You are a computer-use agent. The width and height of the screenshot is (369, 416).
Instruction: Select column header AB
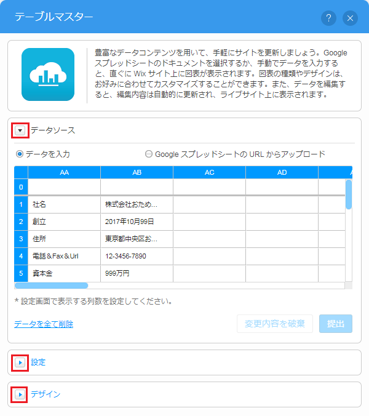[x=137, y=172]
